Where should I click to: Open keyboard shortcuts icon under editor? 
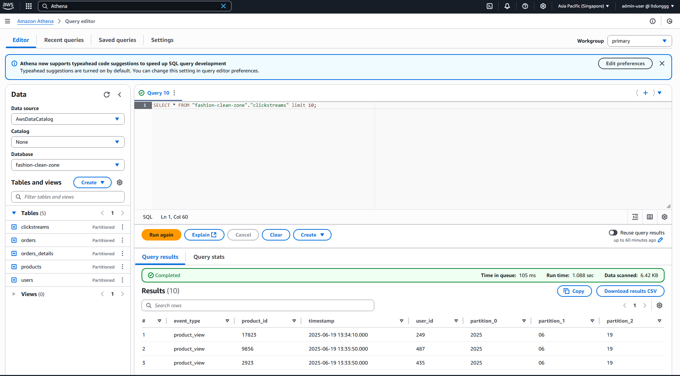pyautogui.click(x=650, y=217)
